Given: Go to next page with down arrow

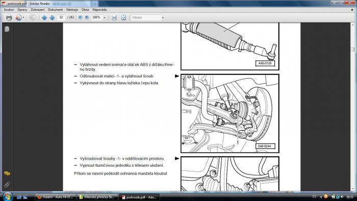Looking at the screenshot, I should 52,17.
